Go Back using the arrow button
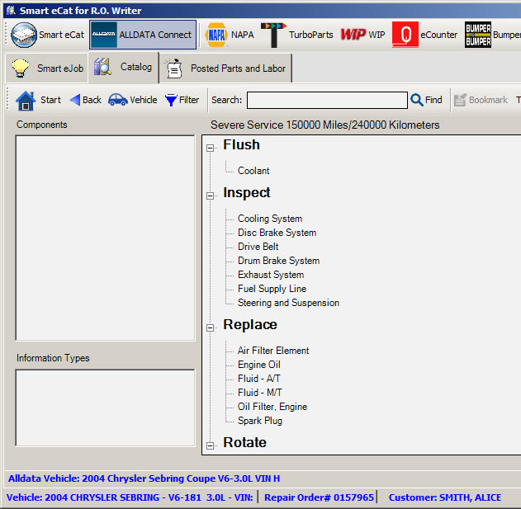 (85, 100)
